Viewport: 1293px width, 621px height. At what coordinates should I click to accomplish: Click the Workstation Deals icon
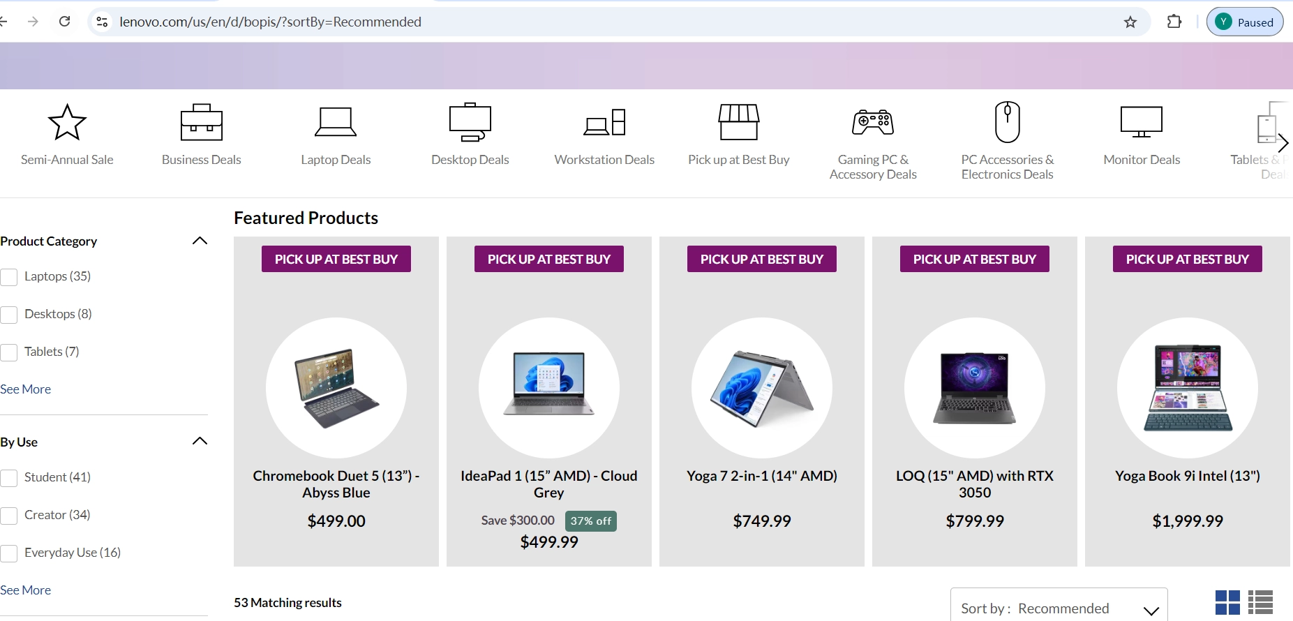[x=604, y=122]
